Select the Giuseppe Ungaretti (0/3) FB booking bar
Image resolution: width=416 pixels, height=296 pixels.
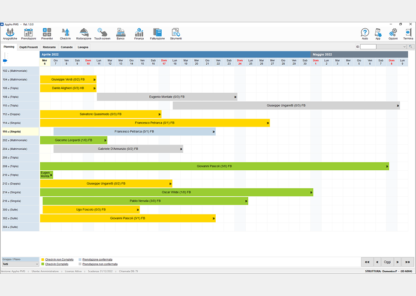[286, 106]
